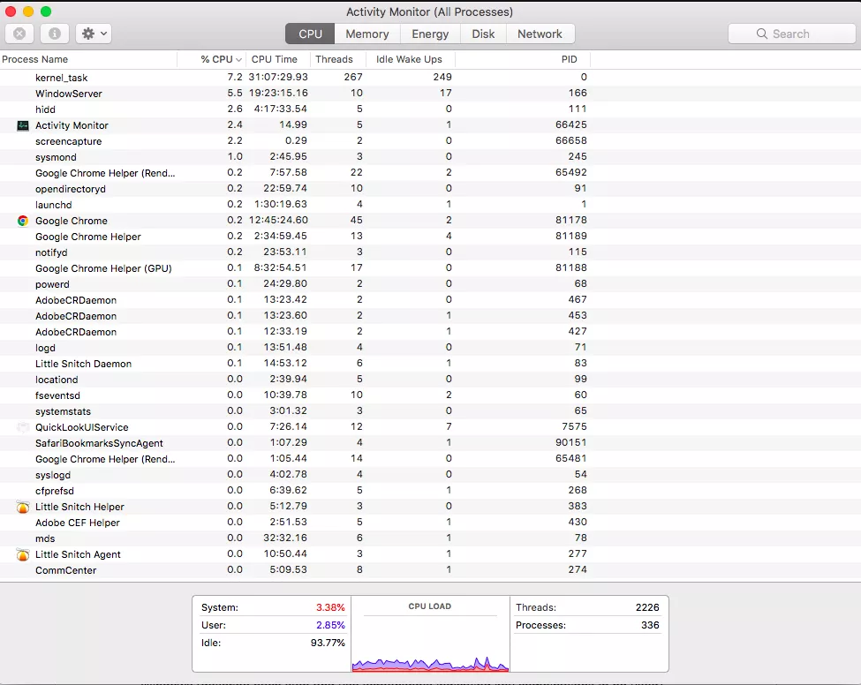Select the kernel_task process row
The image size is (861, 685).
tap(431, 78)
